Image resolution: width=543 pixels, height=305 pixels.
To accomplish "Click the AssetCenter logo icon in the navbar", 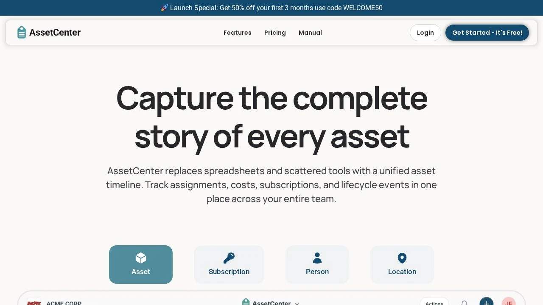I will [22, 32].
